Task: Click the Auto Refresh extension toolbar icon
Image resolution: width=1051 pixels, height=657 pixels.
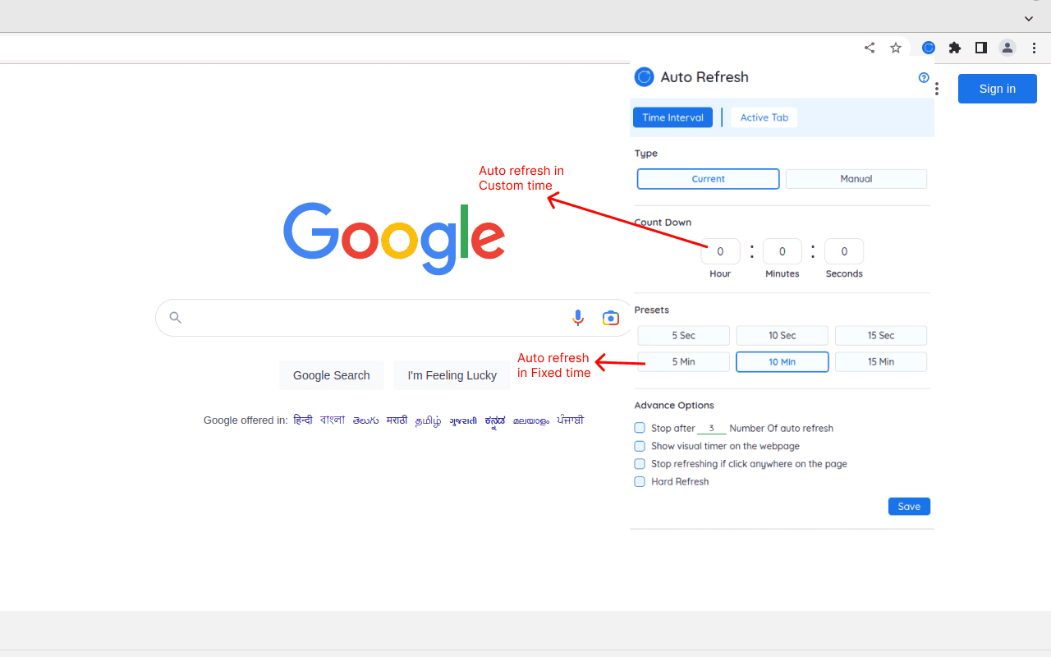Action: (x=929, y=48)
